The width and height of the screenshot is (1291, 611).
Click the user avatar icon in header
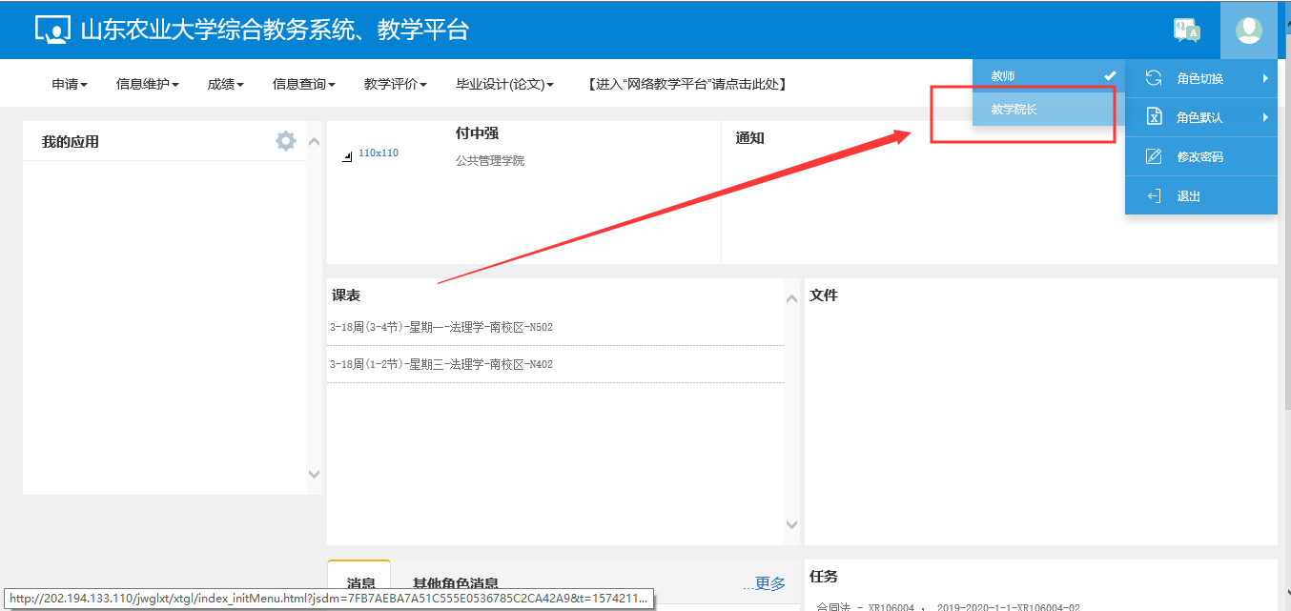click(1248, 31)
